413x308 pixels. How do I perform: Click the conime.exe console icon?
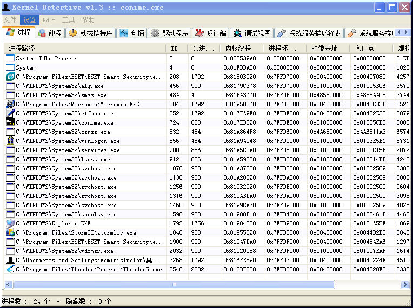(10, 123)
